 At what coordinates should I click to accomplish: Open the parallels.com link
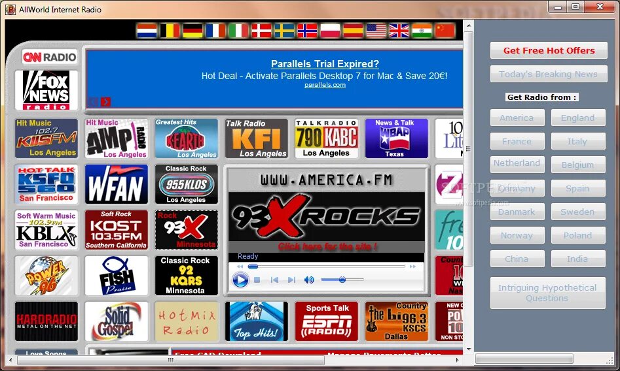pyautogui.click(x=325, y=85)
